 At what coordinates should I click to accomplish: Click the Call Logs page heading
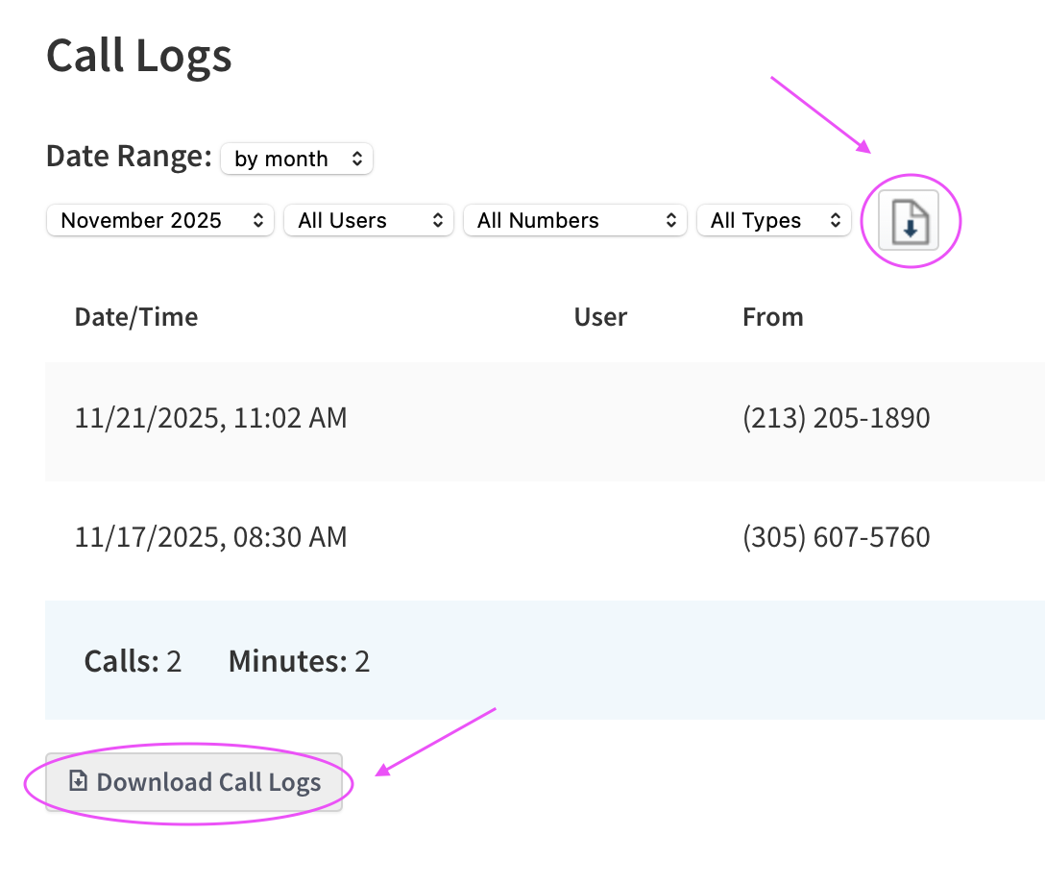[x=139, y=56]
